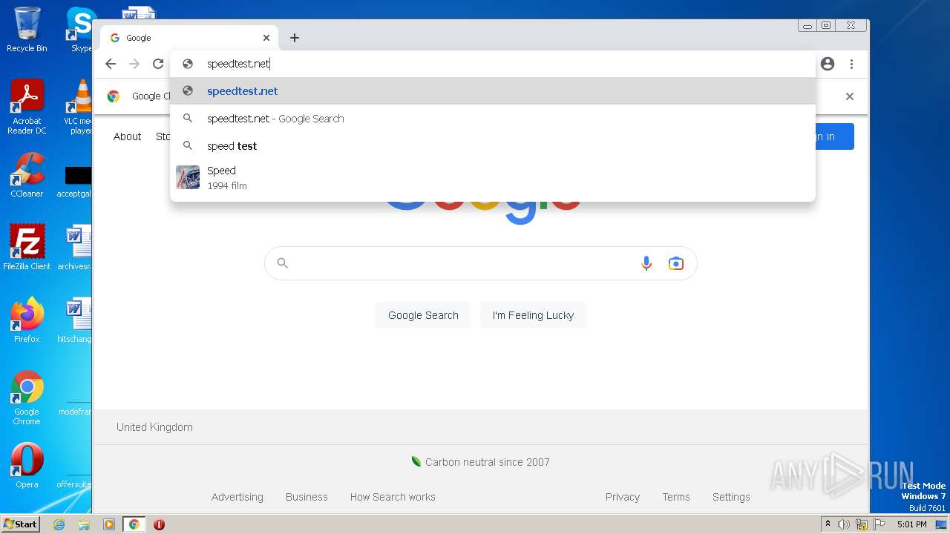
Task: Open Chrome three-dot menu
Action: [851, 64]
